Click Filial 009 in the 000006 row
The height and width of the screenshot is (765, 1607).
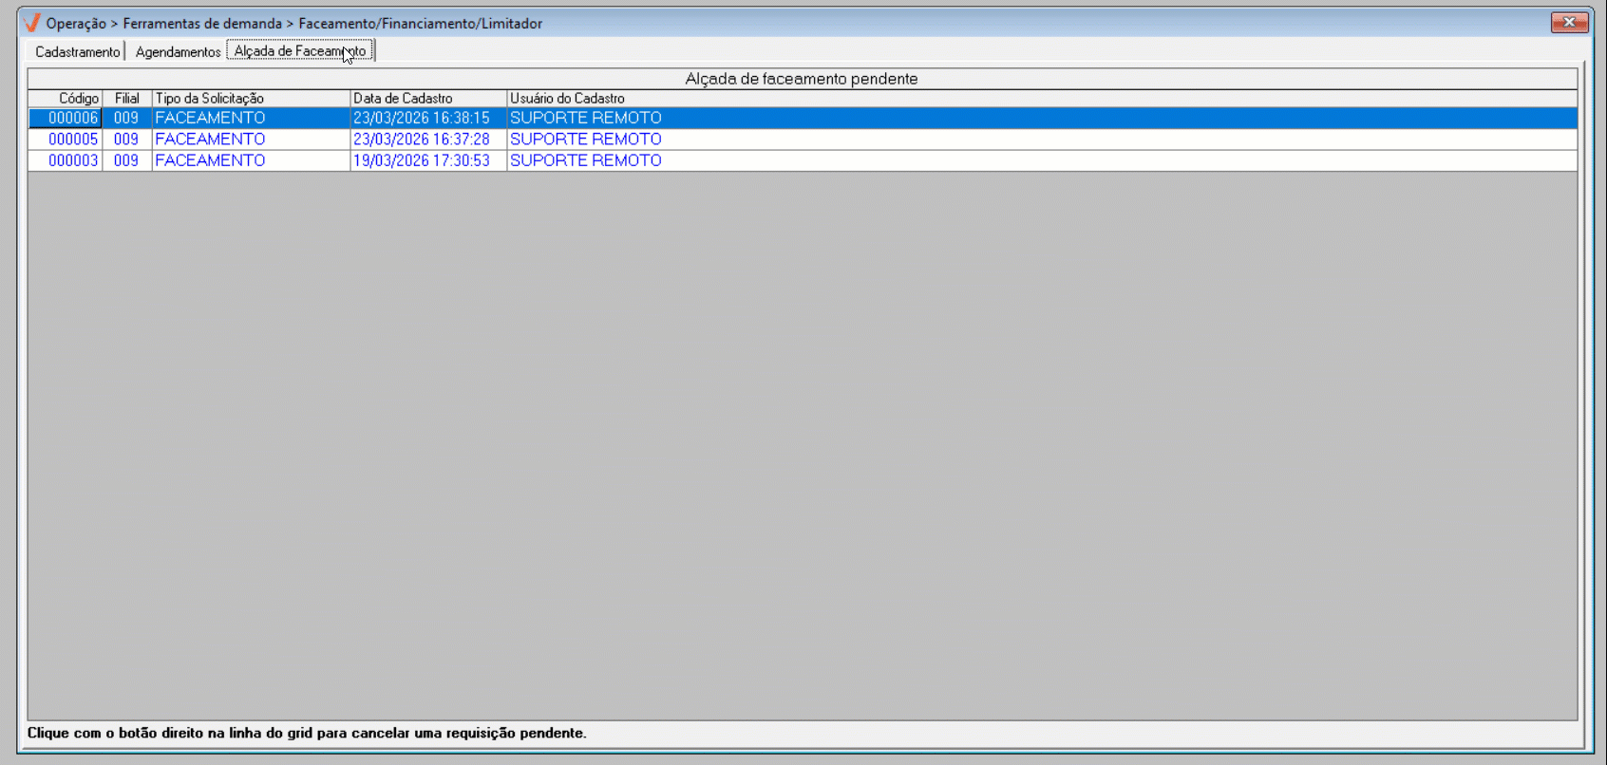pos(126,118)
